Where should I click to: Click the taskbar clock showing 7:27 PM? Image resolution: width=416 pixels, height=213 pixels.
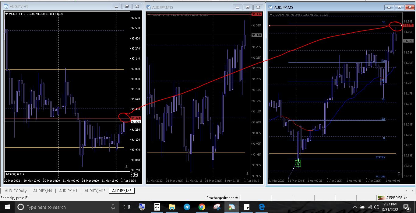tap(390, 207)
